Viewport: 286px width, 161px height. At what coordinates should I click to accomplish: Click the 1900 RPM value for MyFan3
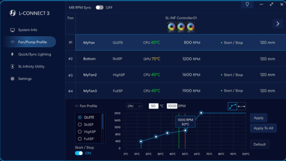(x=191, y=91)
